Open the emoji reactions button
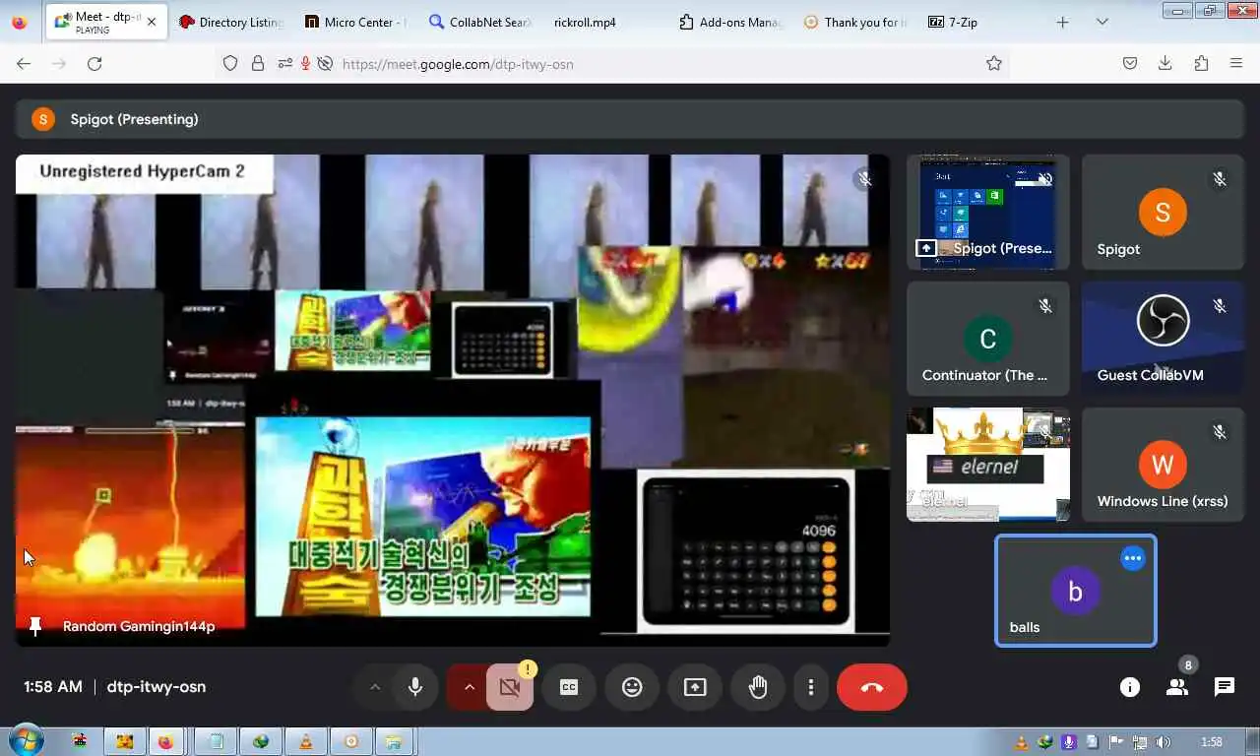This screenshot has width=1260, height=756. [632, 687]
